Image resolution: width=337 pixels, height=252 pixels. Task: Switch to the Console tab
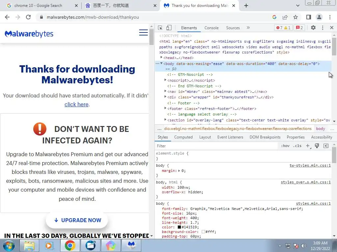(212, 28)
